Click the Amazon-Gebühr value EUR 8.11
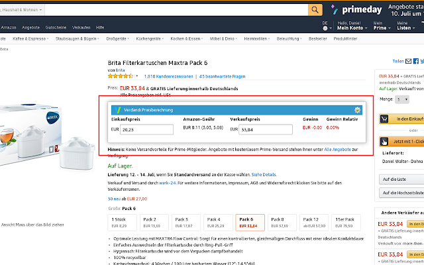 pos(203,127)
